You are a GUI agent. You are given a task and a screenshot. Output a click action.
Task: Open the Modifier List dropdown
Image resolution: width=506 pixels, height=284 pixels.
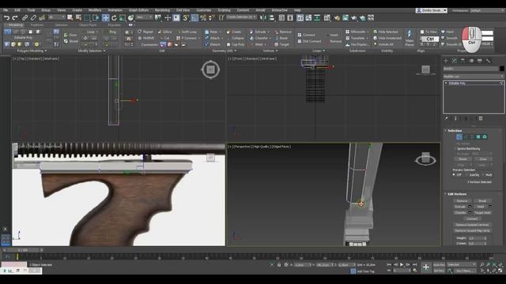pyautogui.click(x=474, y=77)
